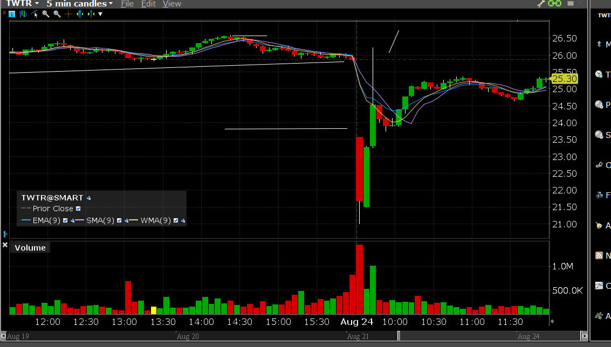Open the TWTR symbol dropdown

(22, 4)
